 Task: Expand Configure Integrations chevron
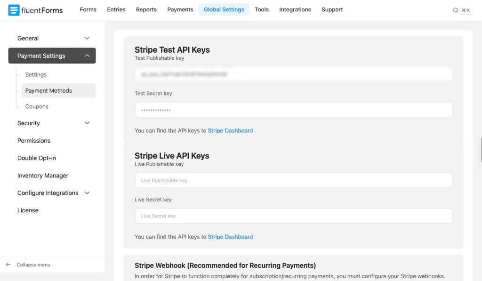(x=87, y=193)
